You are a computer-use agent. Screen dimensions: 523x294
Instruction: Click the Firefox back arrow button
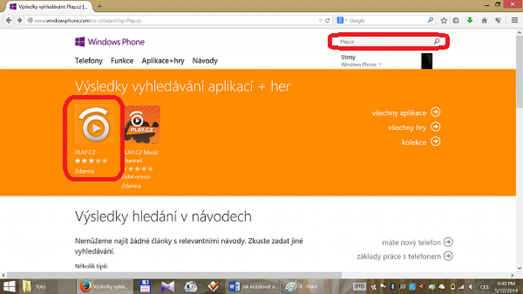[9, 20]
